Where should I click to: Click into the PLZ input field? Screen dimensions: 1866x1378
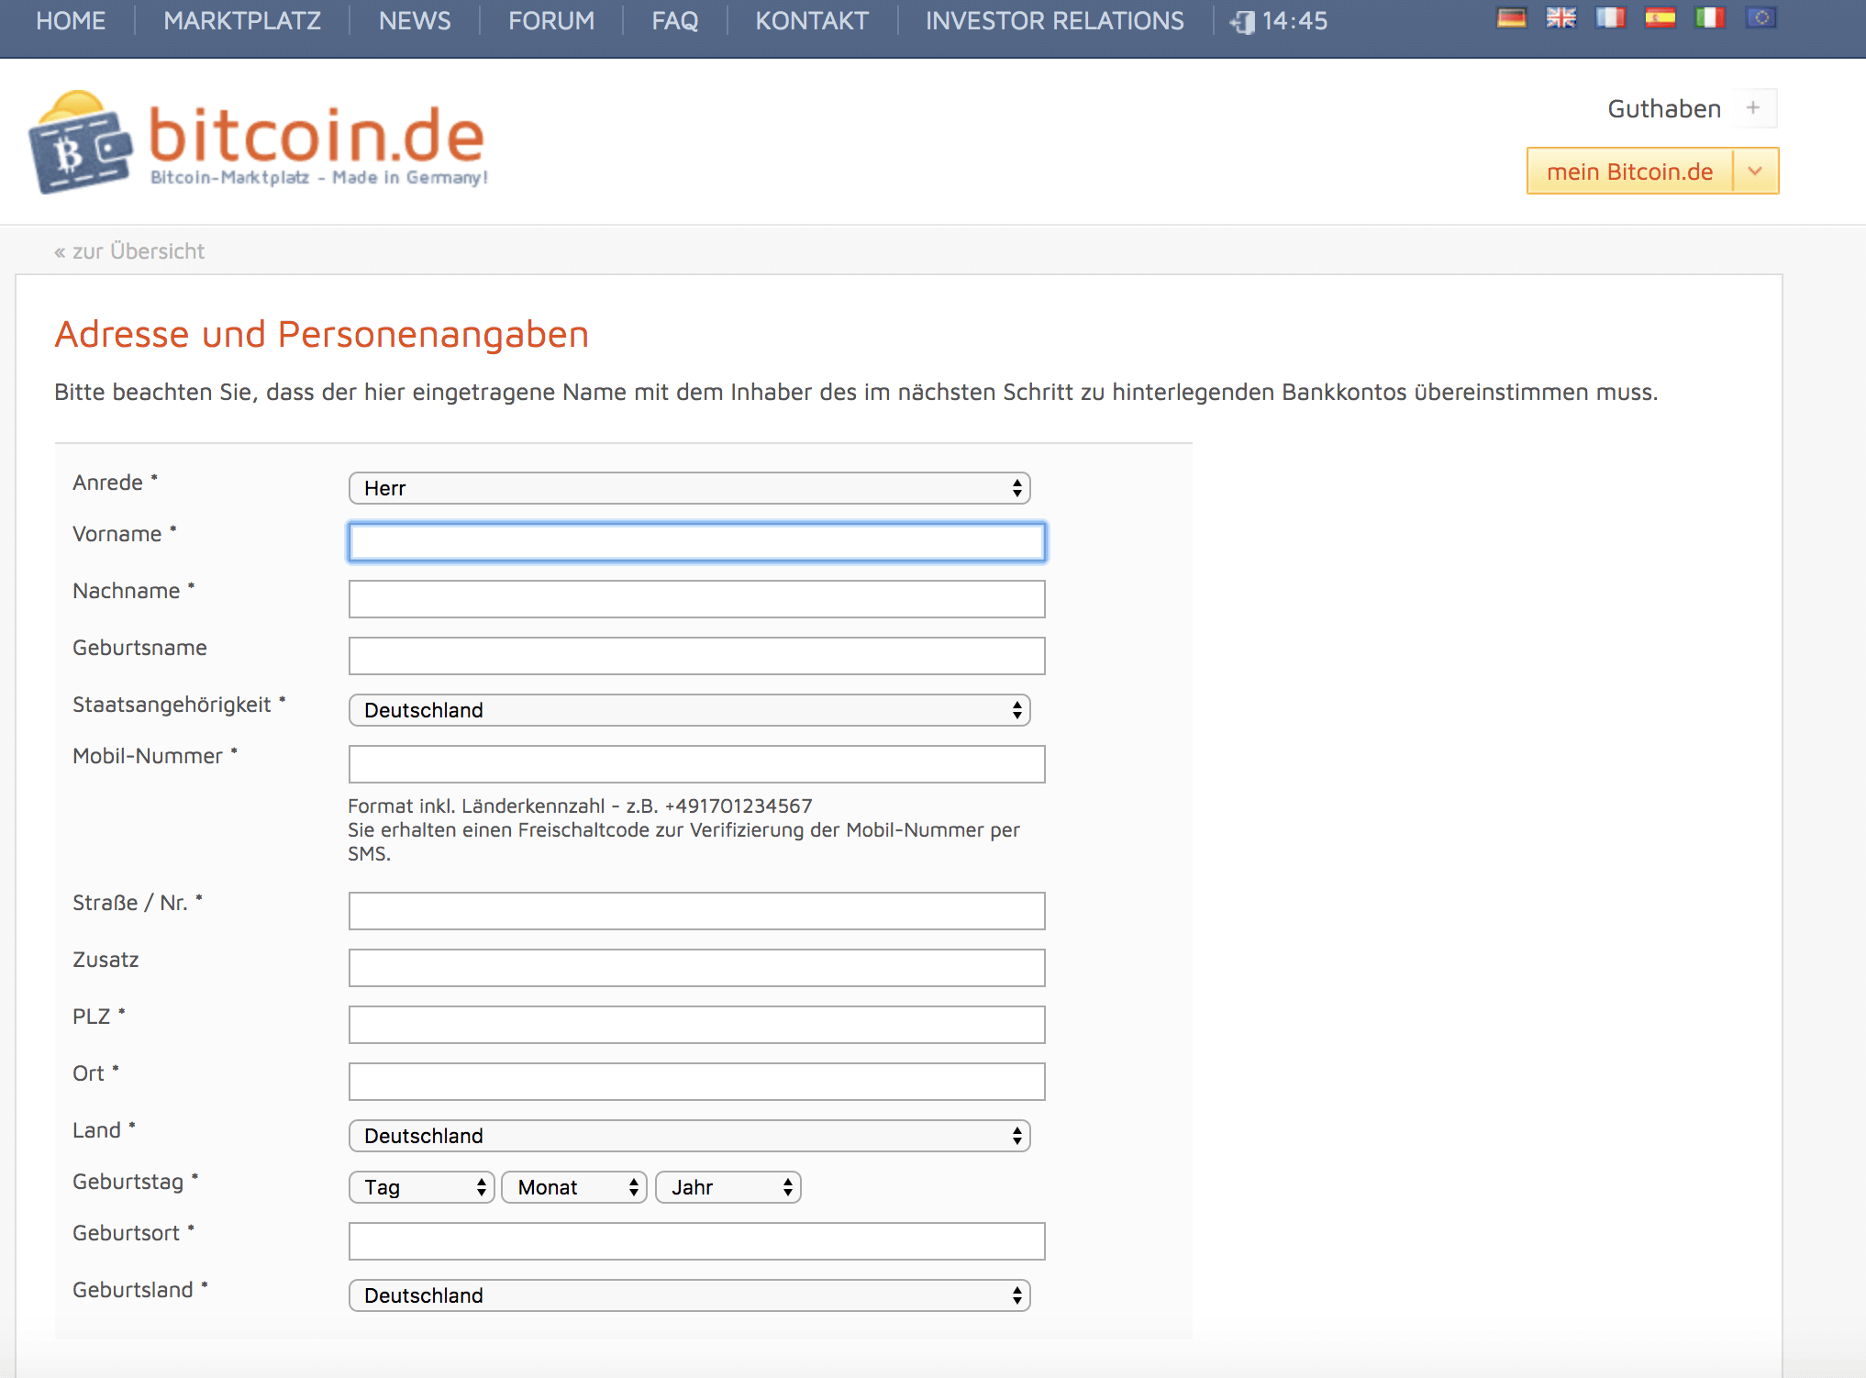(697, 1025)
